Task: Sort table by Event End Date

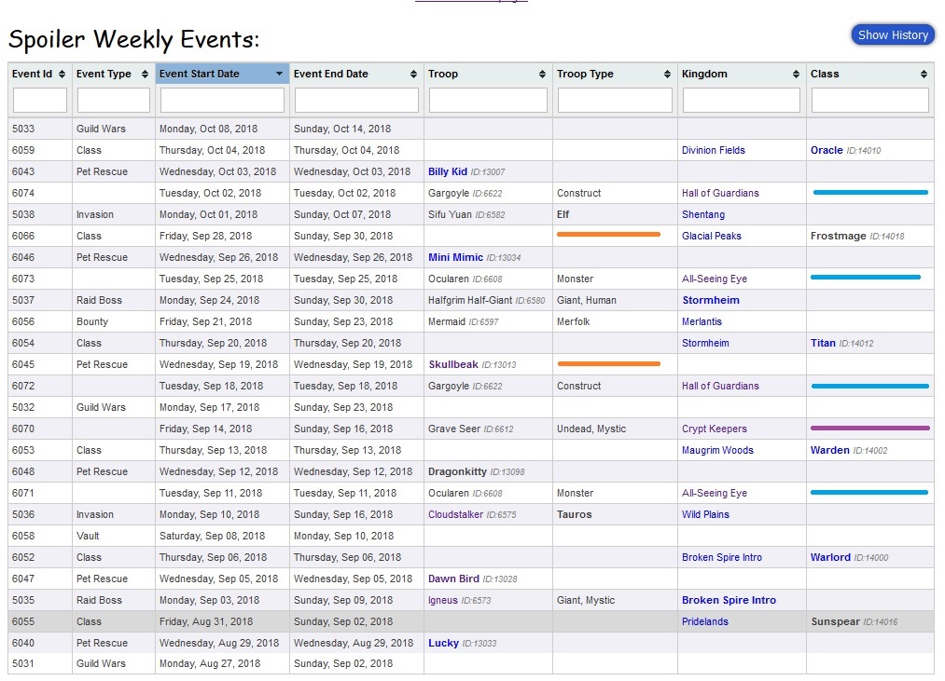Action: tap(414, 75)
